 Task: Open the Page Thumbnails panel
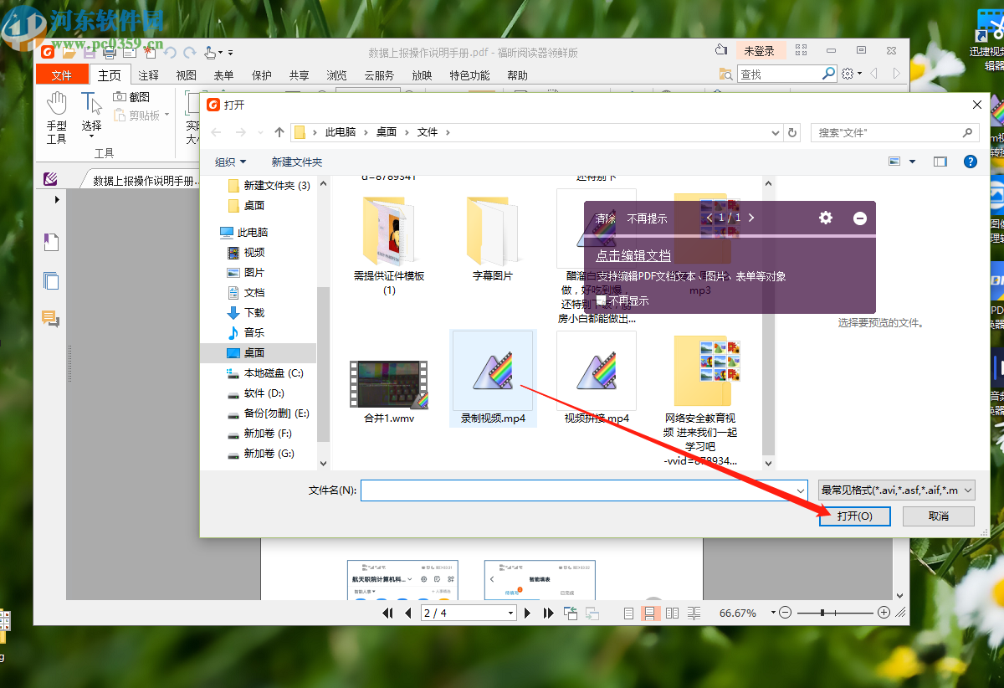click(x=51, y=280)
